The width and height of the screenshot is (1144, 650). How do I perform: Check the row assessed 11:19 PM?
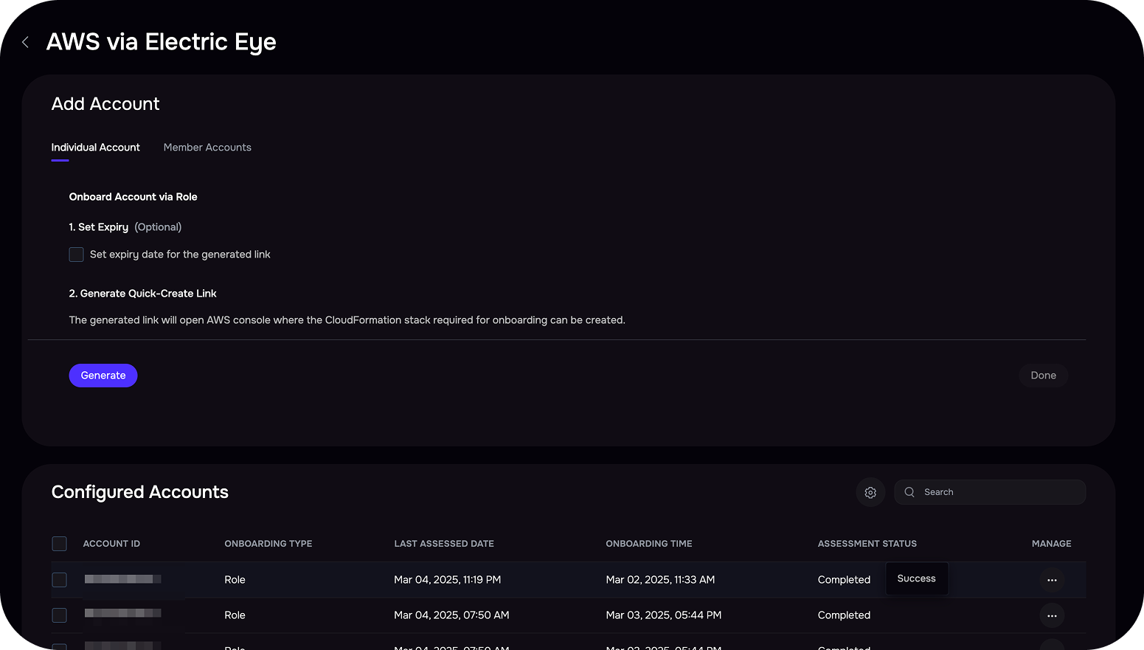[x=60, y=580]
